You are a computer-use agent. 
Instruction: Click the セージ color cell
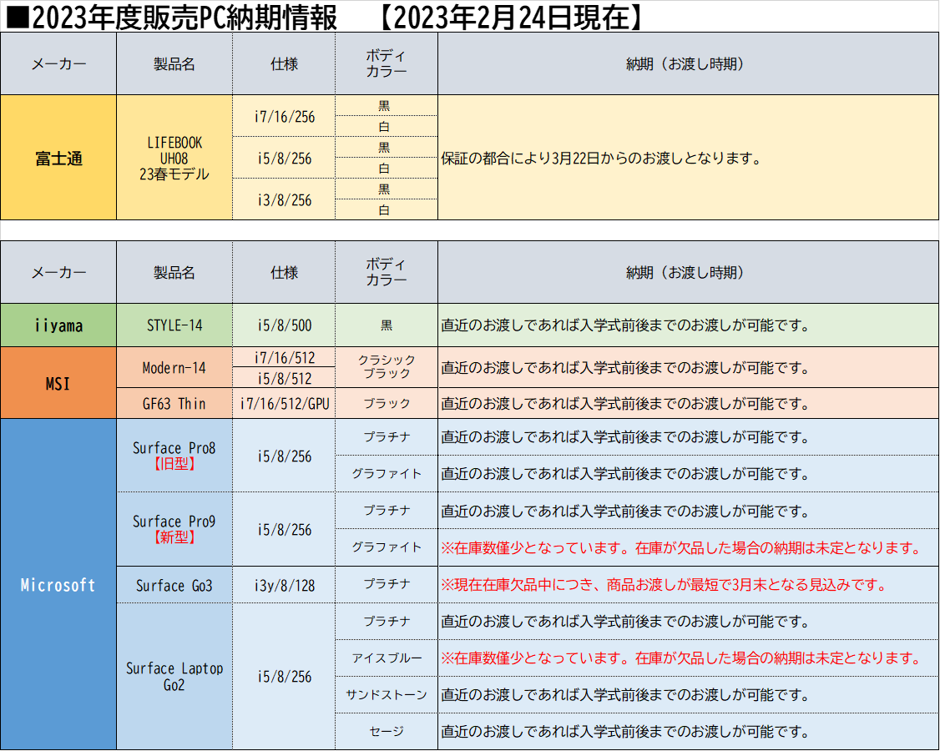(x=387, y=731)
